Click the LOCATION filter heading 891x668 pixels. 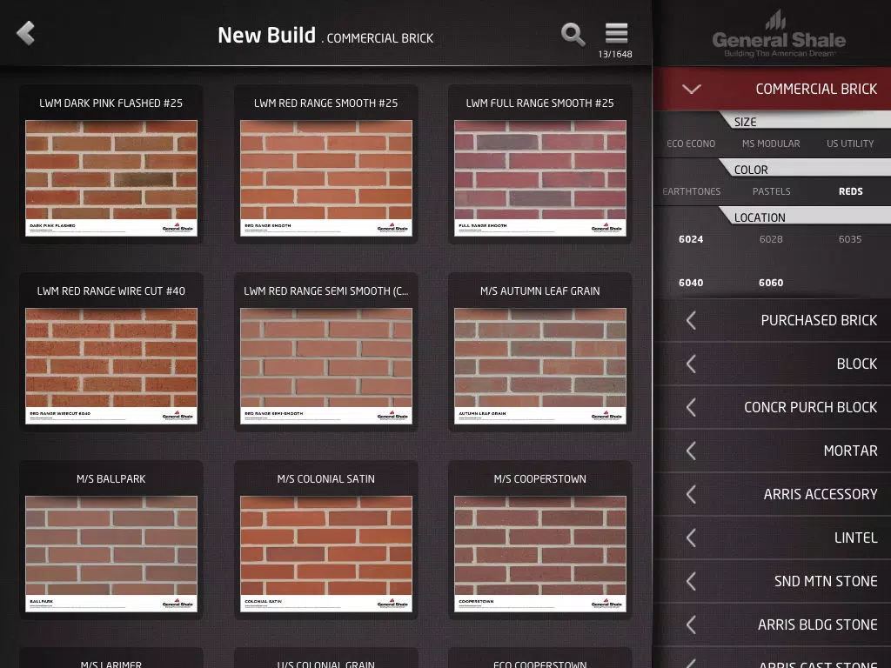tap(760, 217)
